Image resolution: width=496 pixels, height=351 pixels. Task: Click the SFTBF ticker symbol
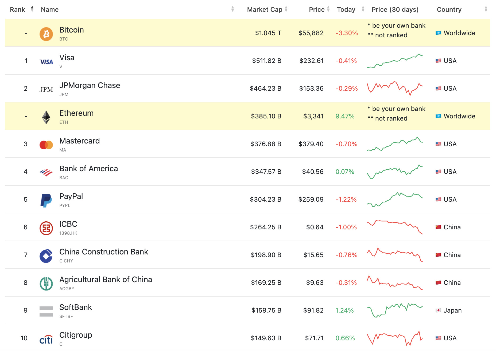(66, 316)
